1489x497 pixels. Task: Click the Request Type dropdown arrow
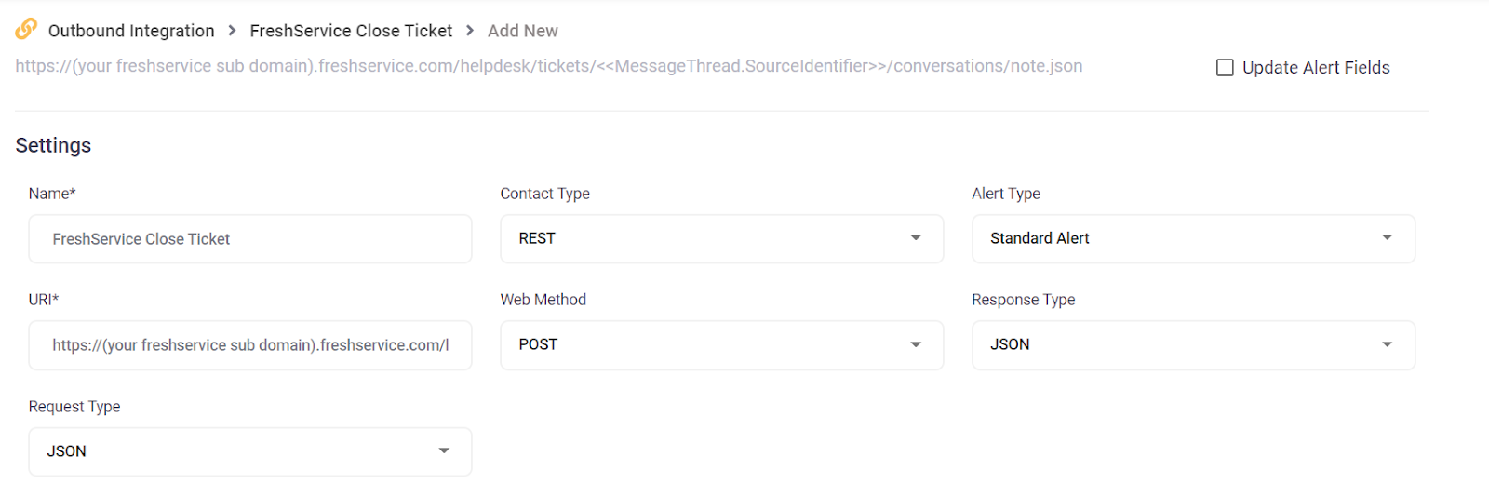(444, 451)
